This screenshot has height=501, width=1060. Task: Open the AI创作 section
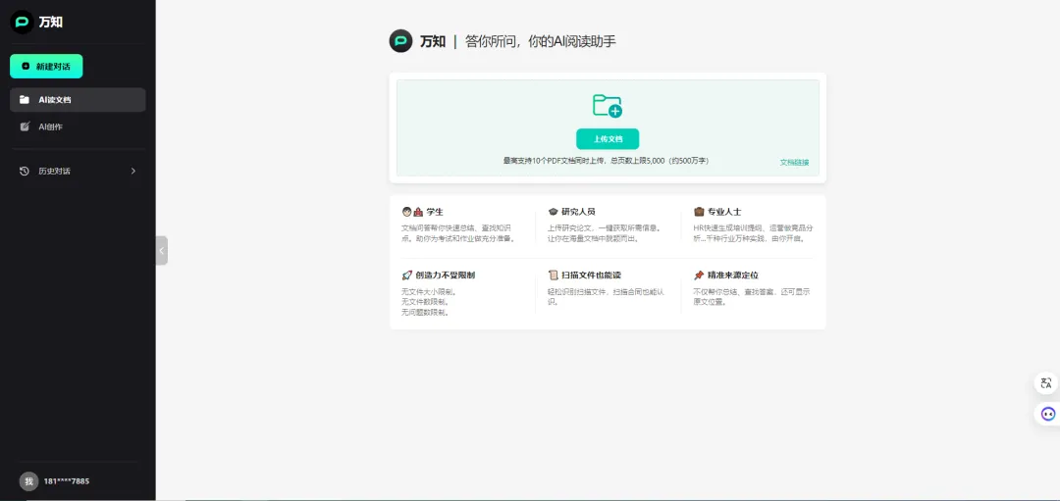pyautogui.click(x=78, y=126)
